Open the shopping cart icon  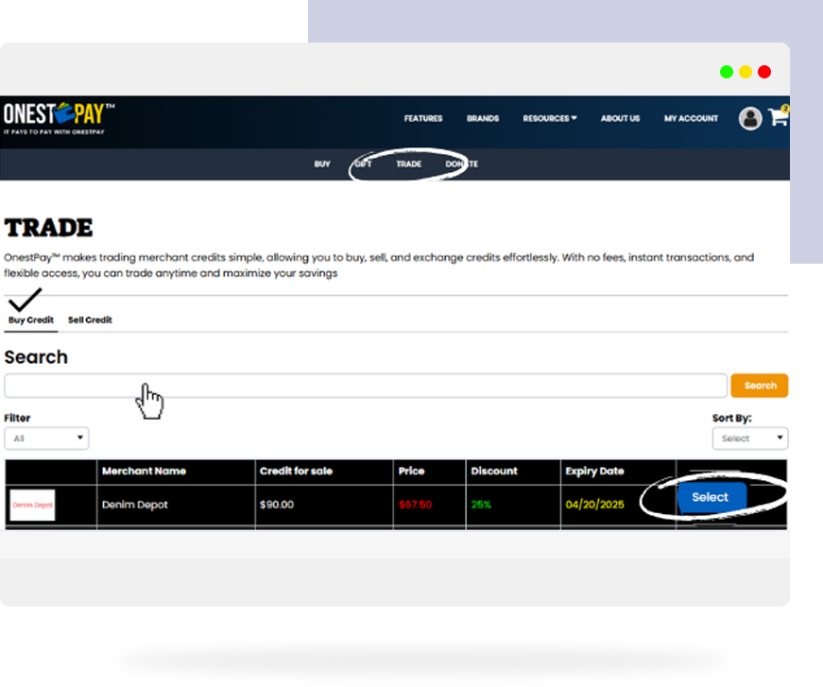[779, 117]
